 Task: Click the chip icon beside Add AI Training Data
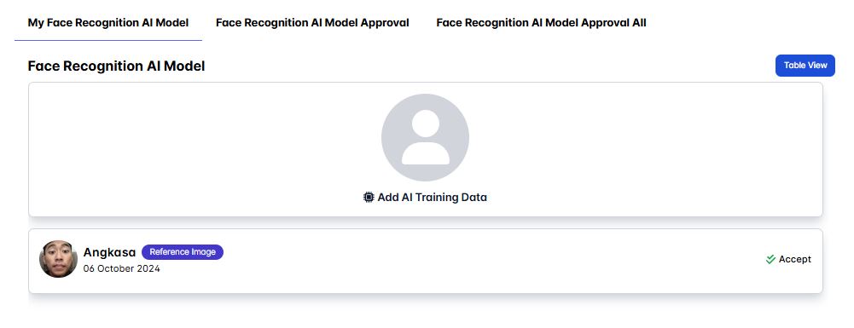click(369, 197)
